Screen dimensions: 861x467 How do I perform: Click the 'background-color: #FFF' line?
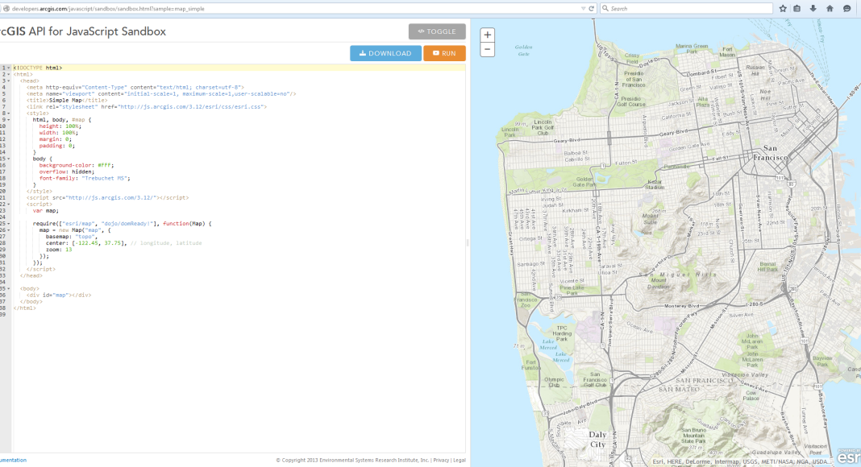point(77,166)
